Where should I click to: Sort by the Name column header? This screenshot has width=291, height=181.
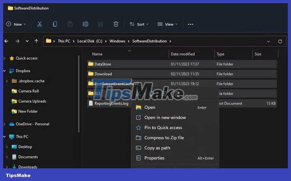97,54
